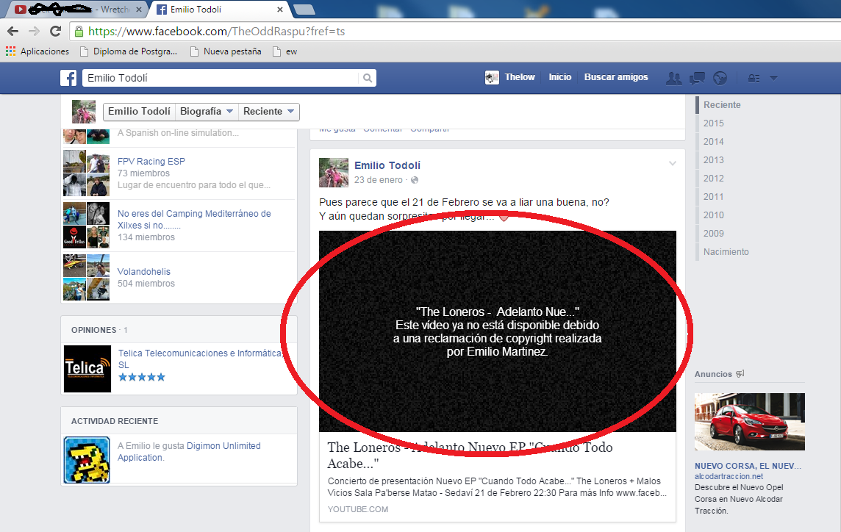Go to Inicio in the top bar
The height and width of the screenshot is (532, 841).
(560, 77)
